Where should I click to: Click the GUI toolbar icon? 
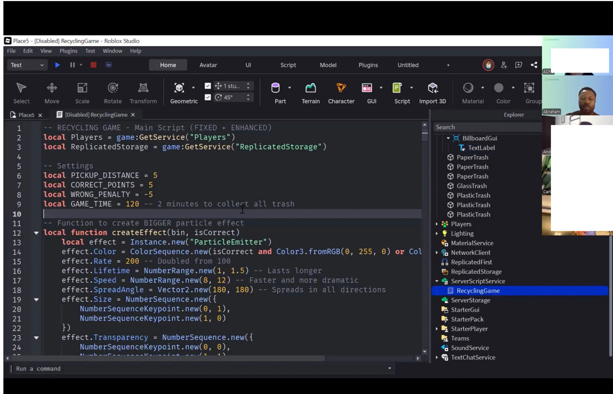[367, 88]
